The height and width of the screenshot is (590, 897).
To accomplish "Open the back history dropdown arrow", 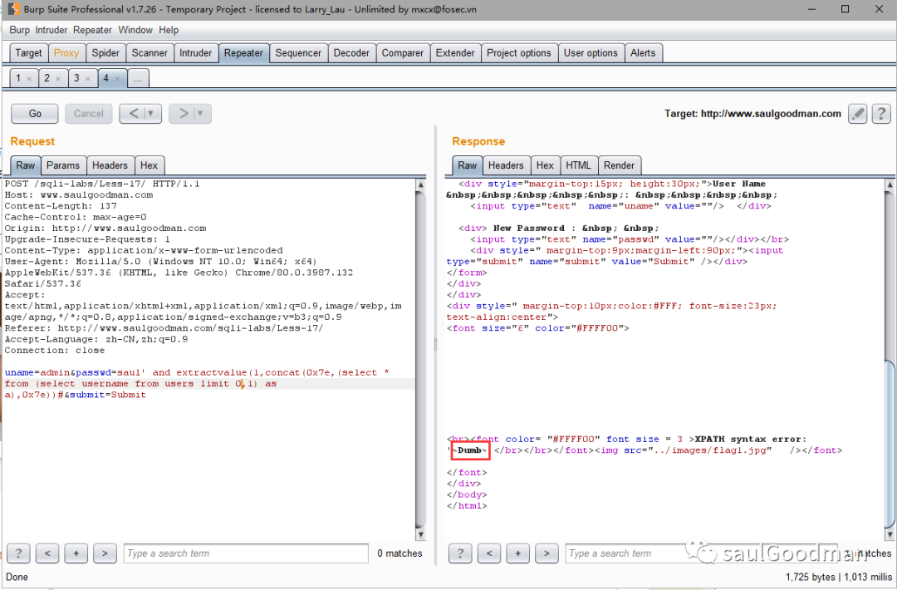I will 151,113.
